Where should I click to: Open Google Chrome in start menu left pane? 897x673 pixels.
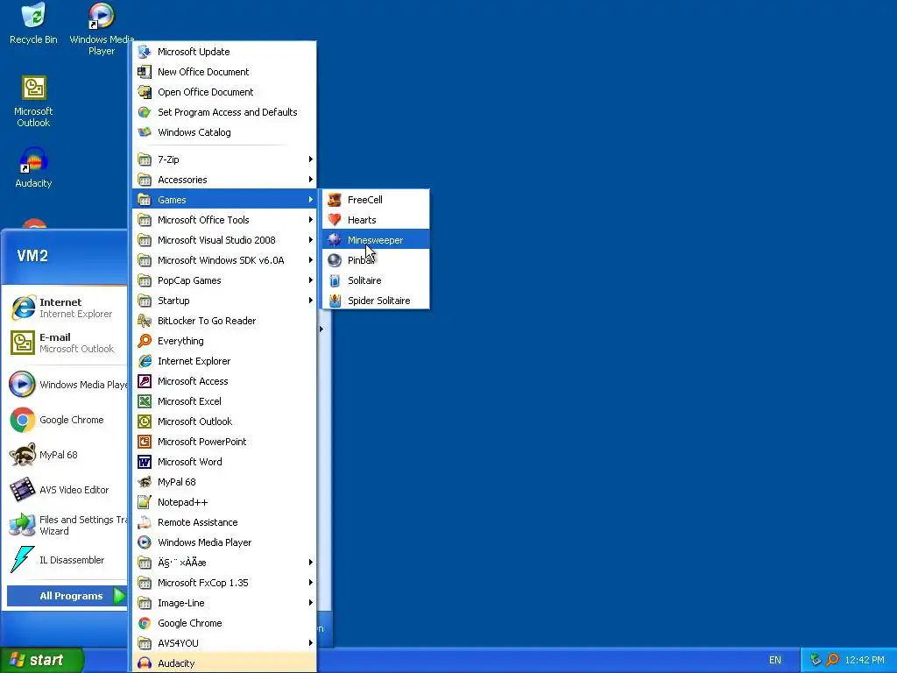pos(66,420)
